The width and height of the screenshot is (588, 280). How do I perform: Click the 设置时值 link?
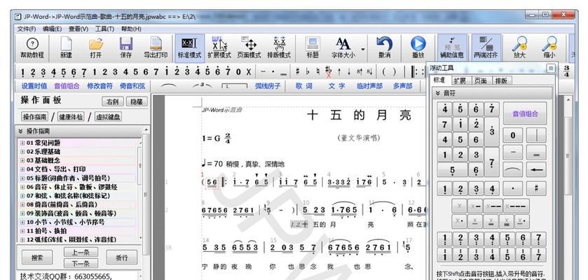point(34,85)
